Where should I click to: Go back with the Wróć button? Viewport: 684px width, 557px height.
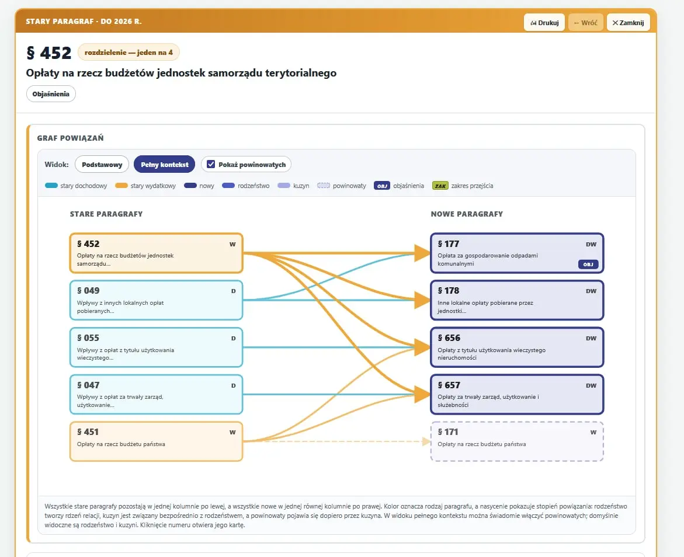pyautogui.click(x=585, y=23)
